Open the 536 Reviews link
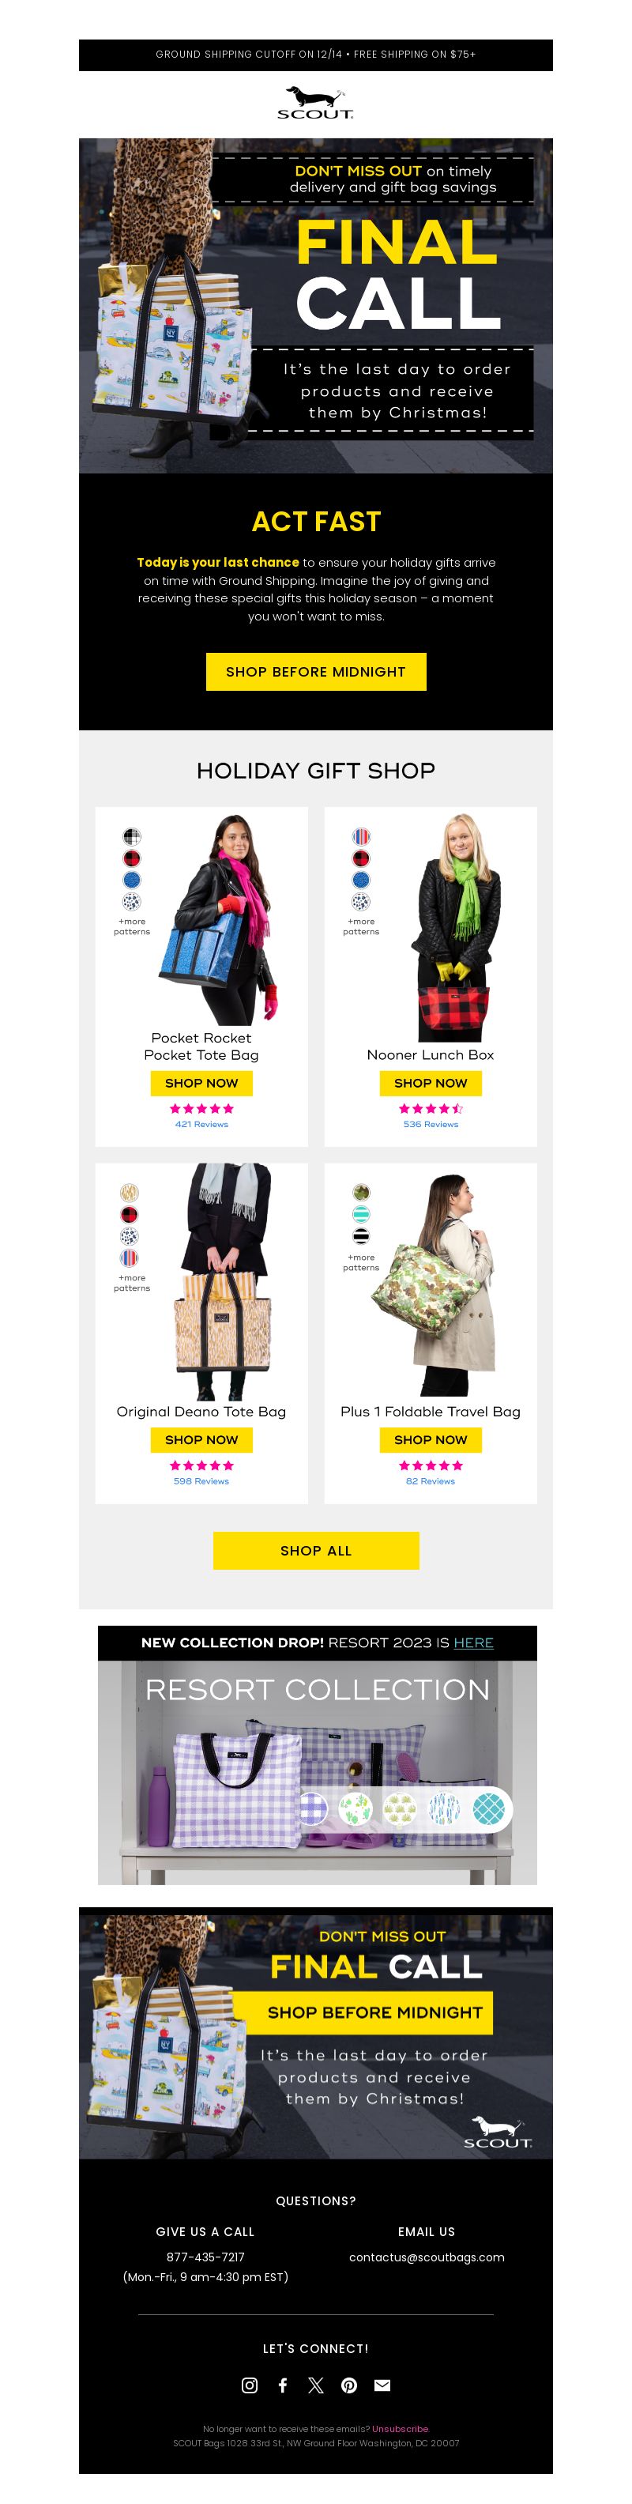The height and width of the screenshot is (2504, 632). pyautogui.click(x=430, y=1125)
